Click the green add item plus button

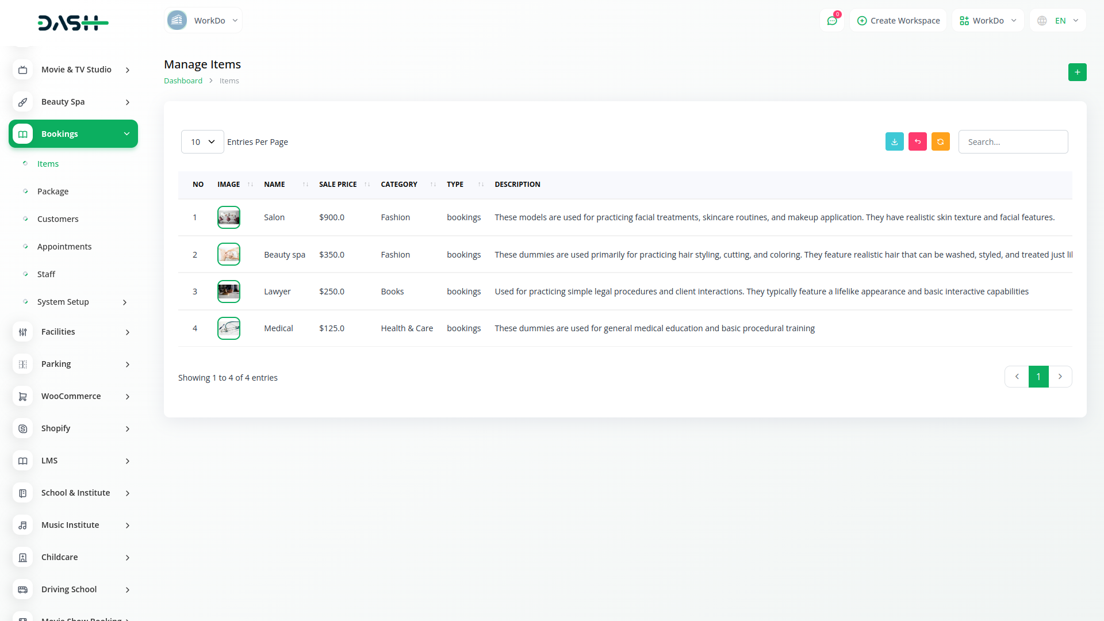(1077, 72)
